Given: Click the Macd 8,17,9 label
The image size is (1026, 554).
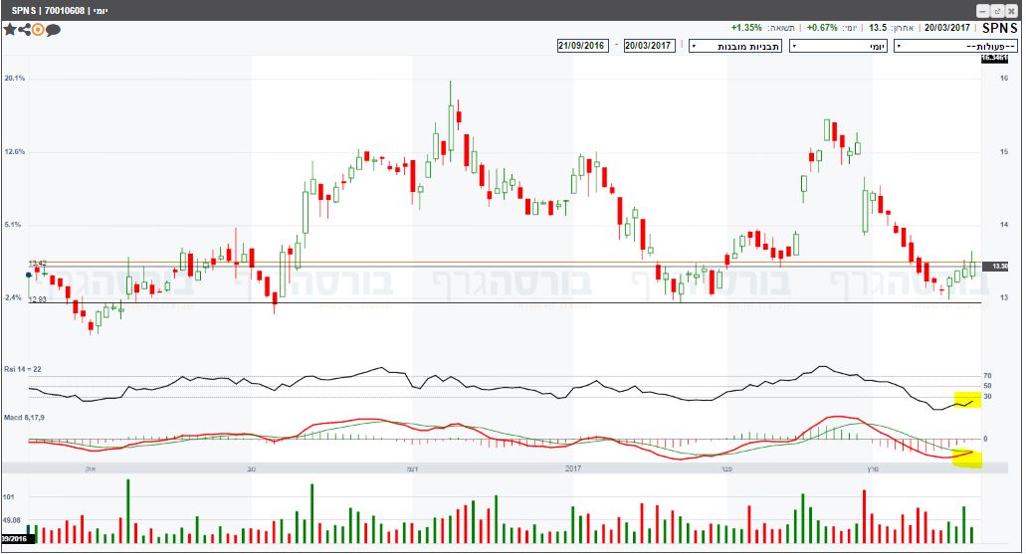Looking at the screenshot, I should 24,418.
